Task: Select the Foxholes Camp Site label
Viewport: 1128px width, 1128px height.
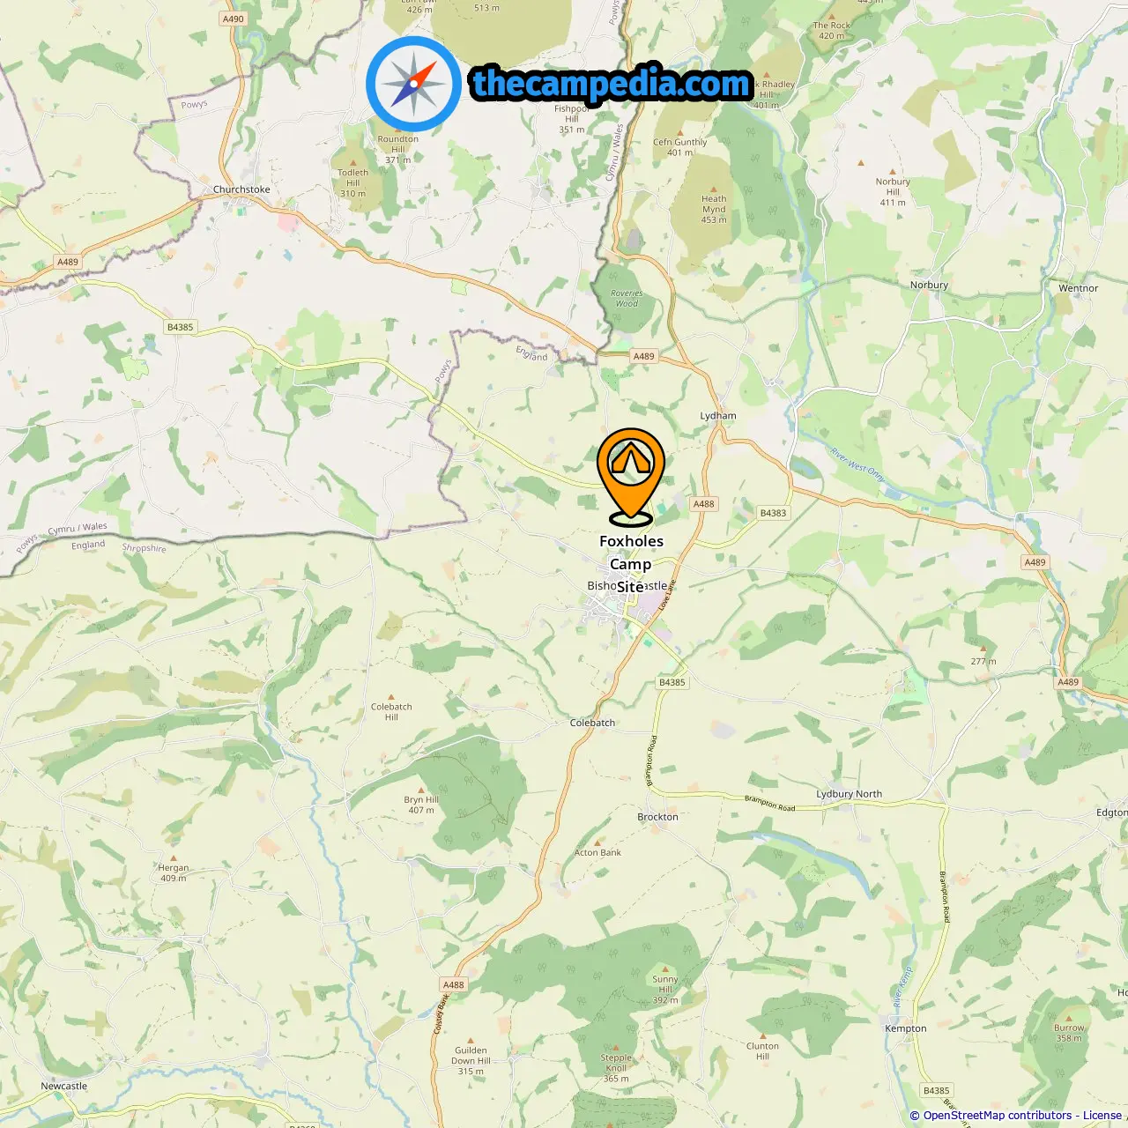Action: point(631,564)
